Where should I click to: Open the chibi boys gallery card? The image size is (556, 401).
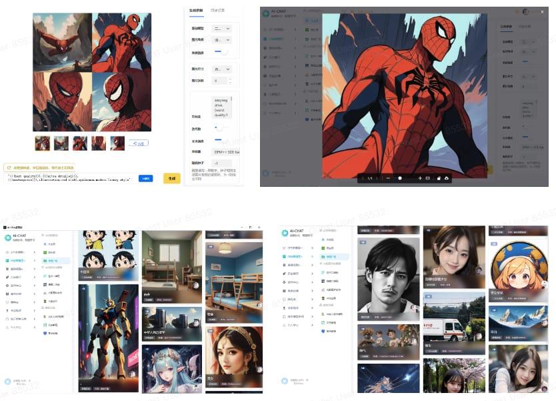(109, 255)
